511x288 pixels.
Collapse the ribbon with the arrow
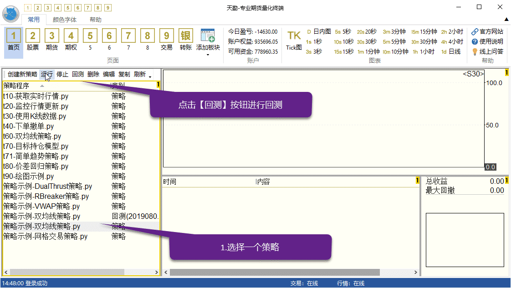click(x=506, y=19)
